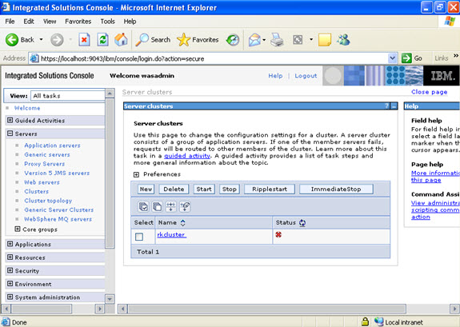The height and width of the screenshot is (327, 460).
Task: Open the File menu
Action: point(10,22)
